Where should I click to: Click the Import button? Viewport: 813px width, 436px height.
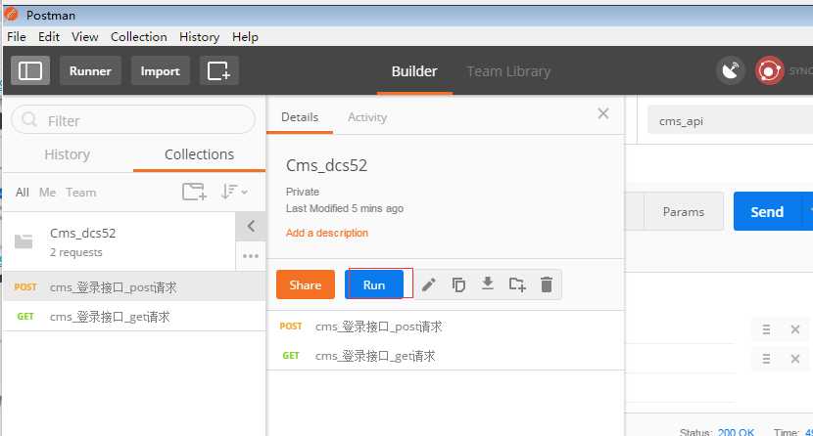click(x=161, y=70)
